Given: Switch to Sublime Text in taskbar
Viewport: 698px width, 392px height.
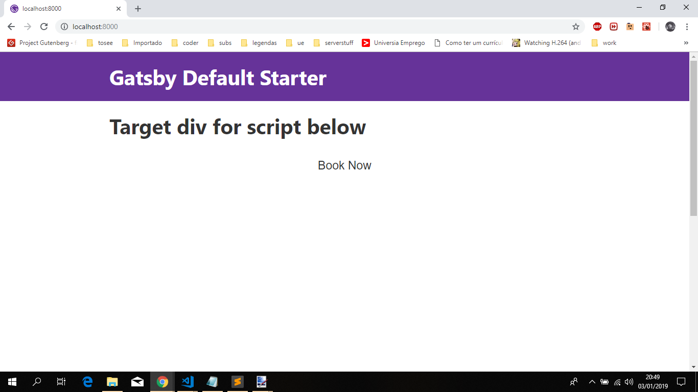Looking at the screenshot, I should point(237,382).
